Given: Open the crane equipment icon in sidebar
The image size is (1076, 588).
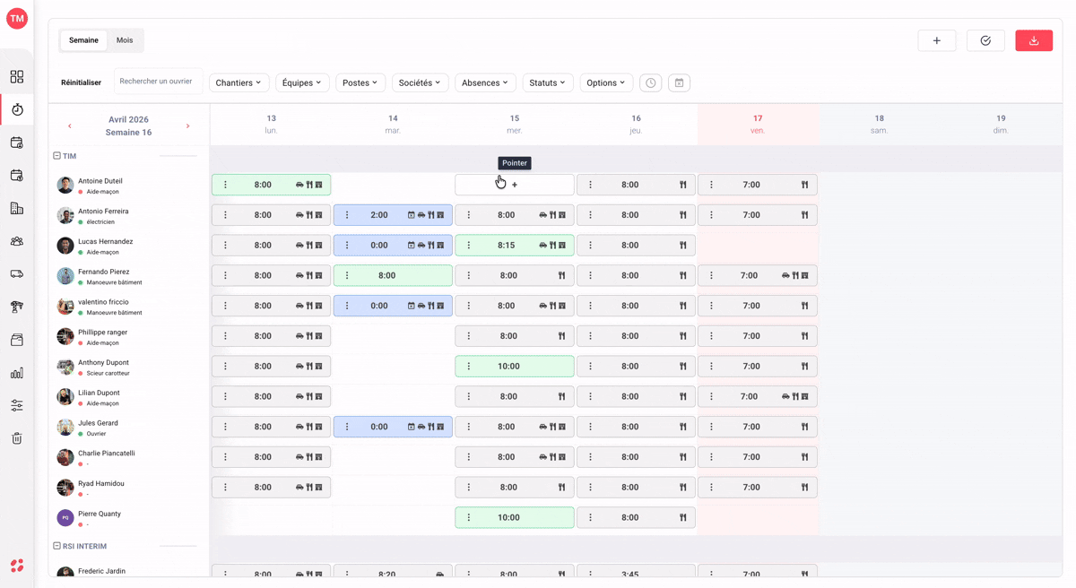Looking at the screenshot, I should pos(17,307).
